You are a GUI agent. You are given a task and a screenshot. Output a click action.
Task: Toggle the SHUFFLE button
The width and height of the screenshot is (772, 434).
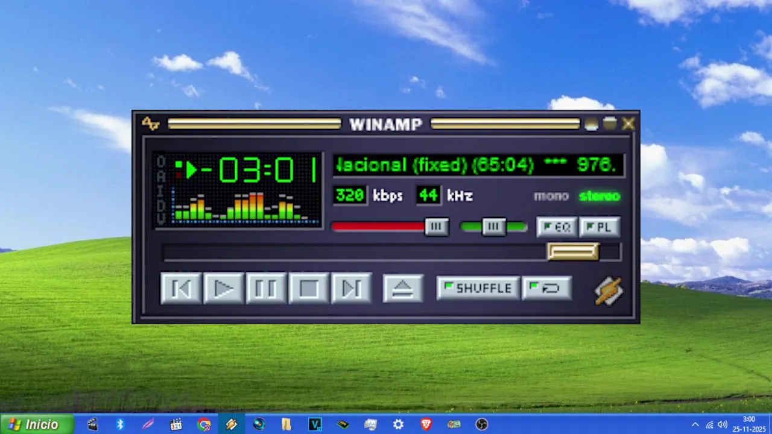478,288
